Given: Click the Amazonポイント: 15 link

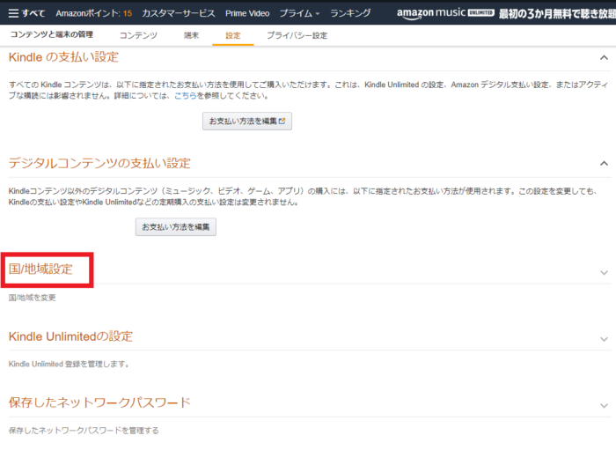Looking at the screenshot, I should (93, 13).
